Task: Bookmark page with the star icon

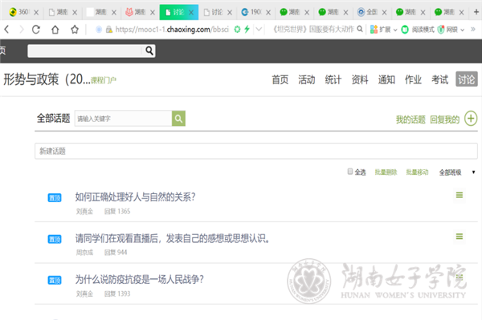Action: [x=75, y=30]
